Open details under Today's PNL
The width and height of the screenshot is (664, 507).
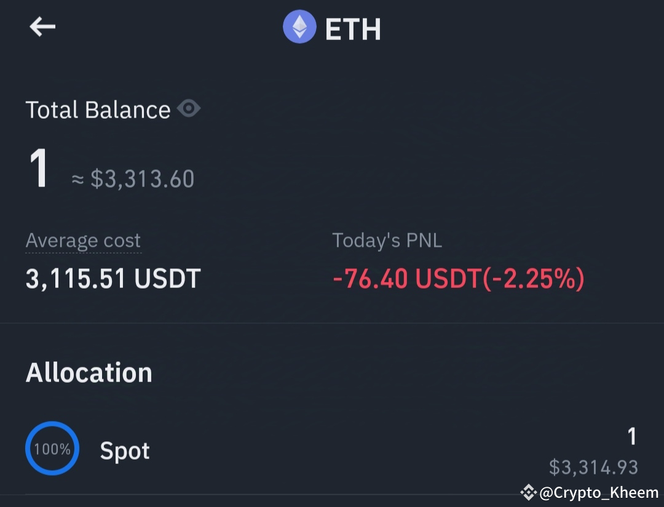pyautogui.click(x=387, y=240)
